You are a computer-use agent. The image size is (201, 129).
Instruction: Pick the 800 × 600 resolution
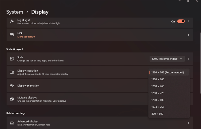click(x=157, y=114)
